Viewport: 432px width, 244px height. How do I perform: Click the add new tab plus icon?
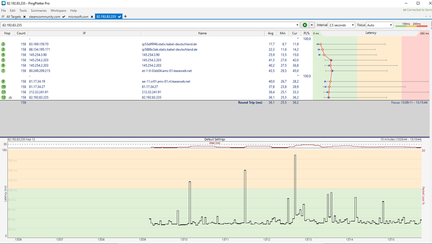[x=125, y=16]
